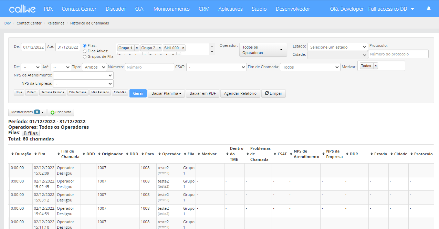439x229 pixels.
Task: Expand the Mostrar notas dropdown
Action: (x=27, y=112)
